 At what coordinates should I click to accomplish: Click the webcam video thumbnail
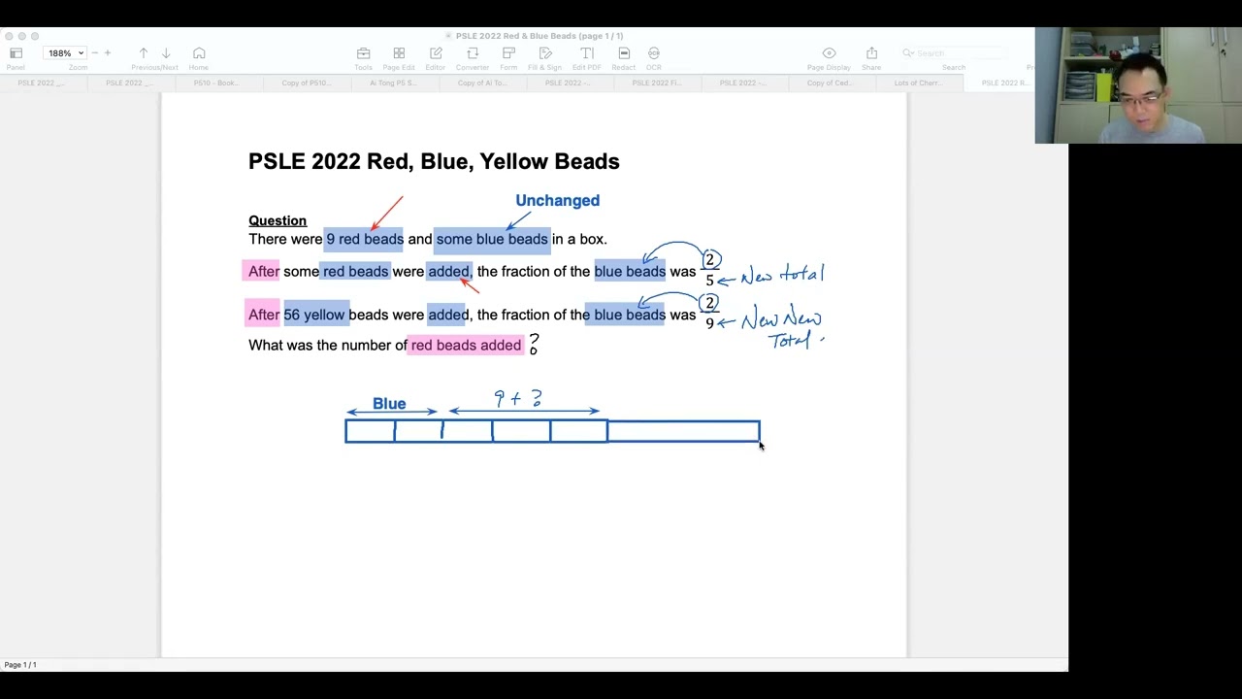[1138, 85]
